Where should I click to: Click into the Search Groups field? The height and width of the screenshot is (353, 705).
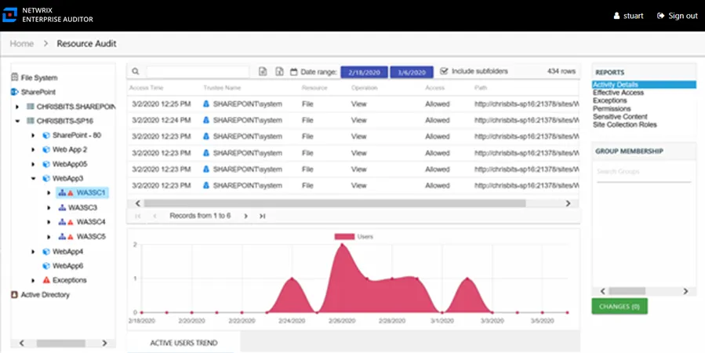click(643, 172)
